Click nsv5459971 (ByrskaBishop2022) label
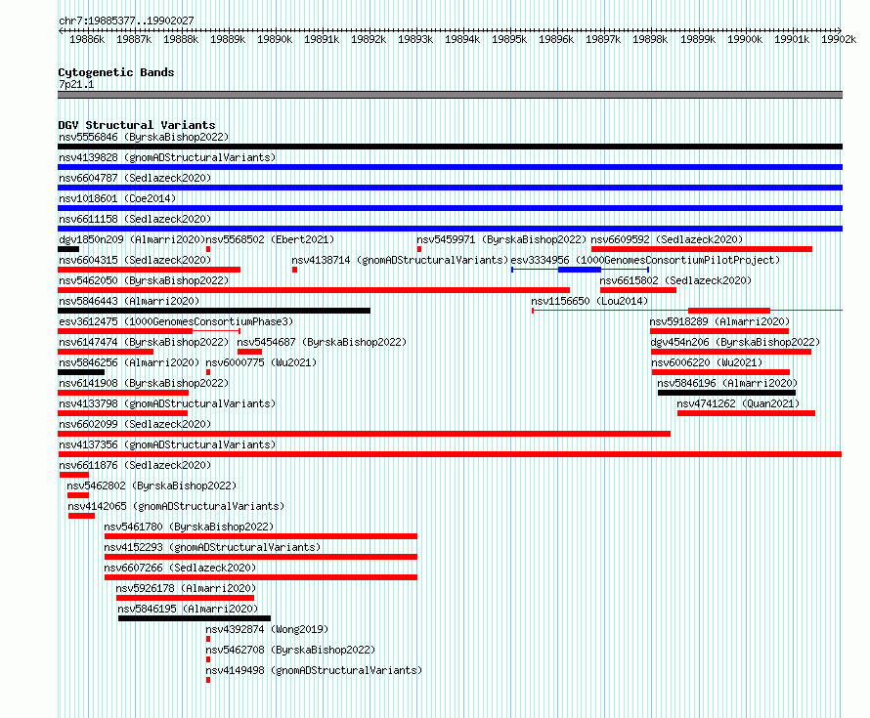The image size is (870, 718). tap(501, 239)
